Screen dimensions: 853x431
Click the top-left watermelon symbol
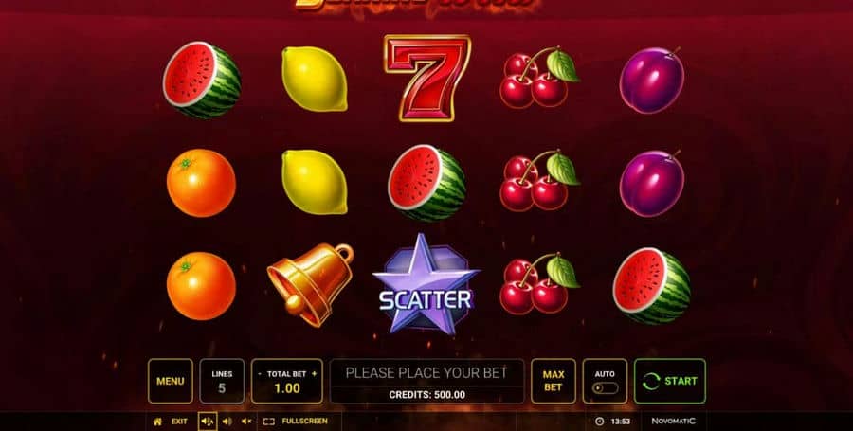coord(202,80)
